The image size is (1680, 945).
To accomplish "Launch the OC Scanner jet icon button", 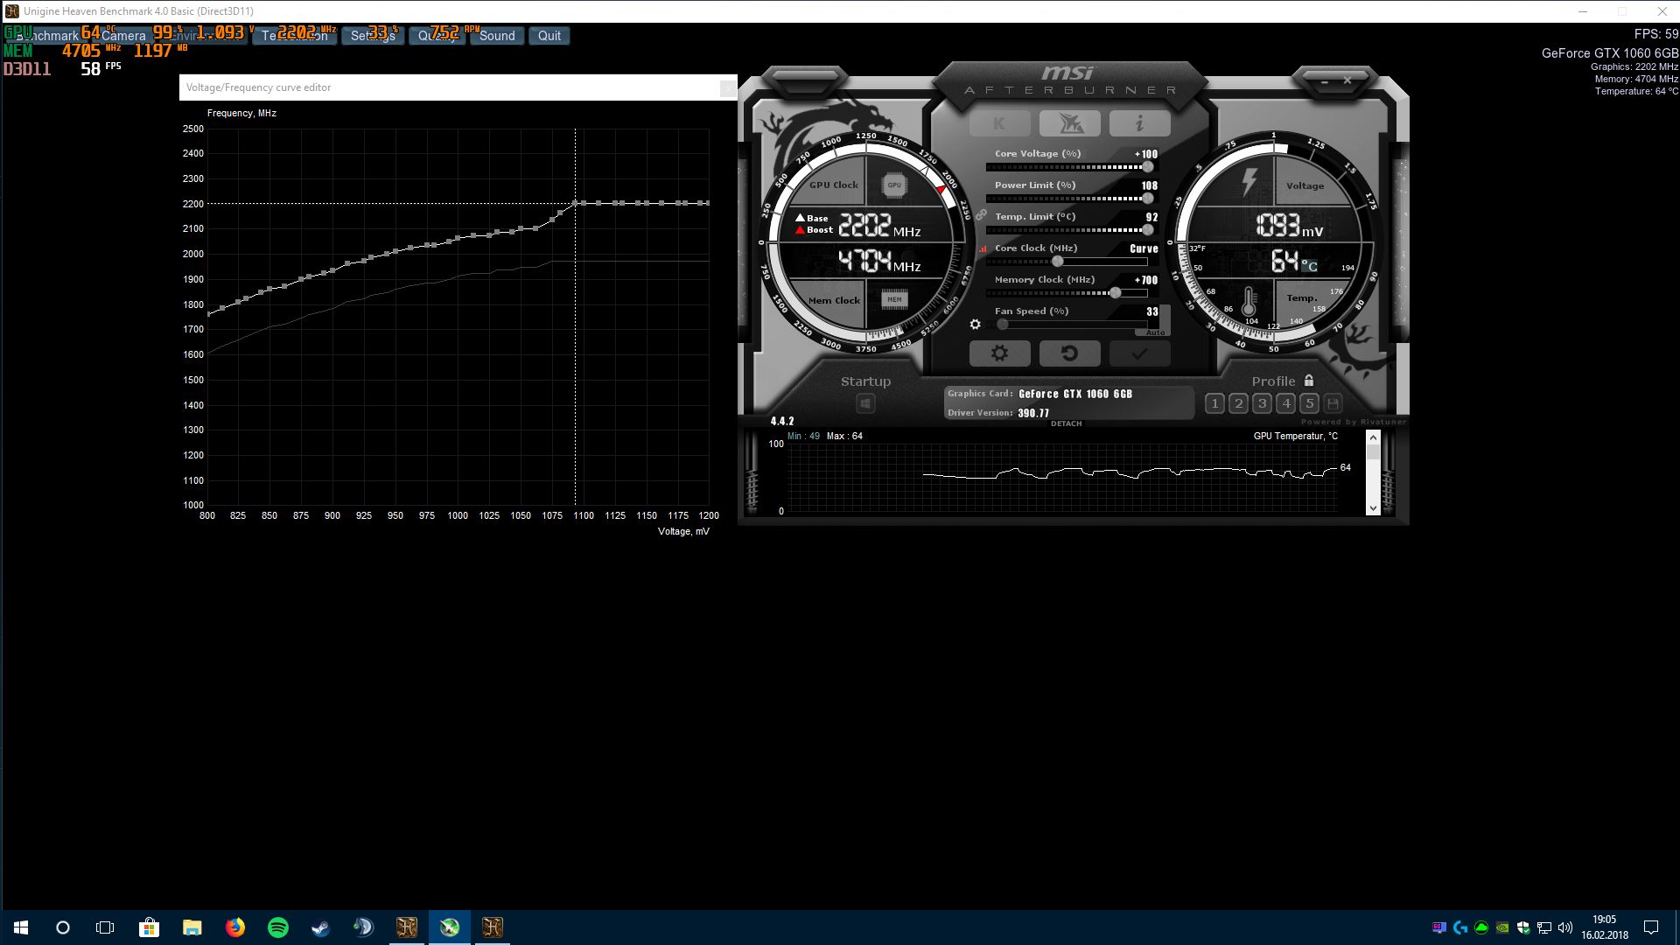I will (x=1069, y=124).
